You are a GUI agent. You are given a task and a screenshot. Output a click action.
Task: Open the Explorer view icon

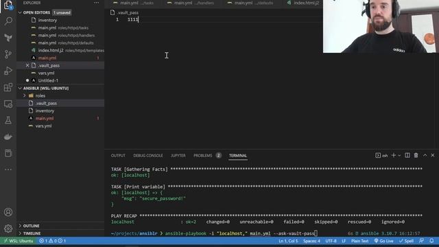(8, 5)
